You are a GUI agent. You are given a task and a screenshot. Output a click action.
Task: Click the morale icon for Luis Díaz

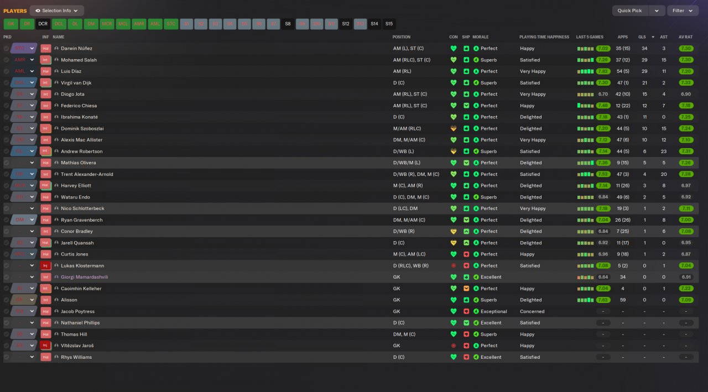476,71
